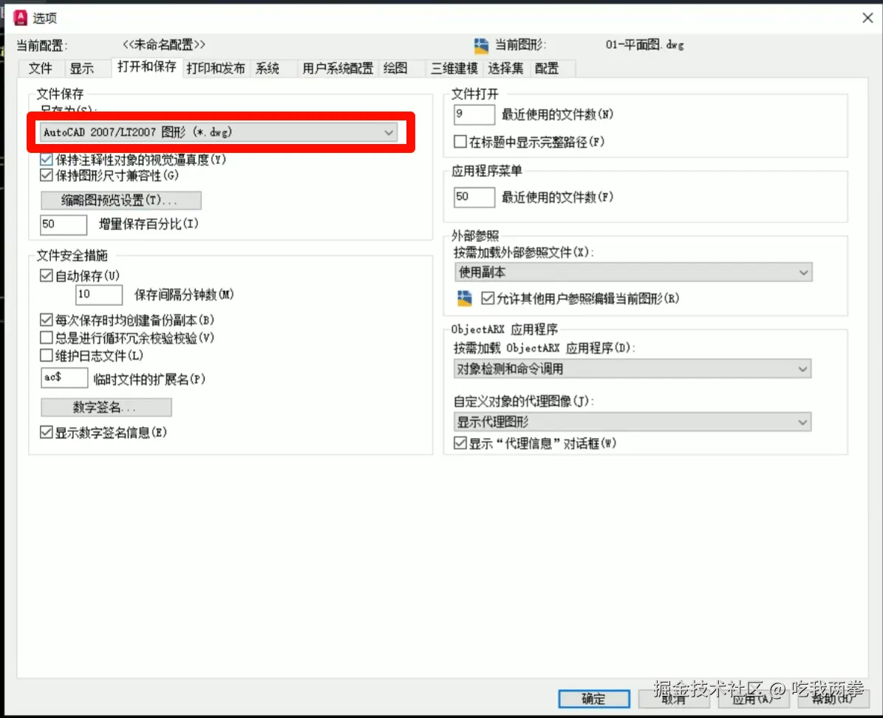Click the 保存间隔分钟数 input field
The width and height of the screenshot is (883, 718).
coord(98,295)
